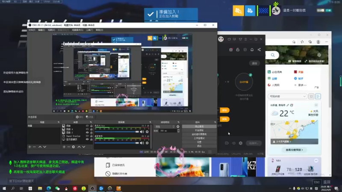
Task: Adjust 麦克风/Aux volume slider
Action: click(x=117, y=132)
